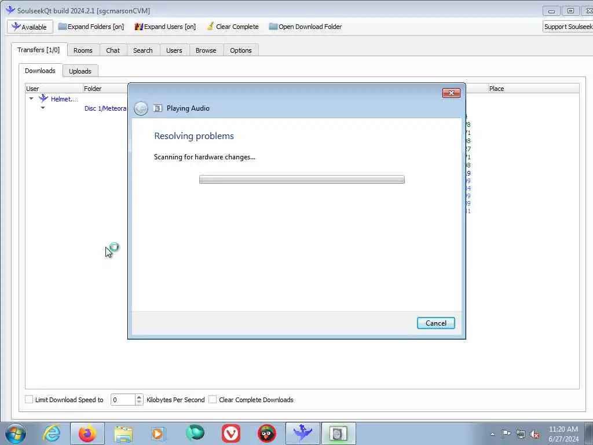Click the Clear Complete broom icon

210,27
